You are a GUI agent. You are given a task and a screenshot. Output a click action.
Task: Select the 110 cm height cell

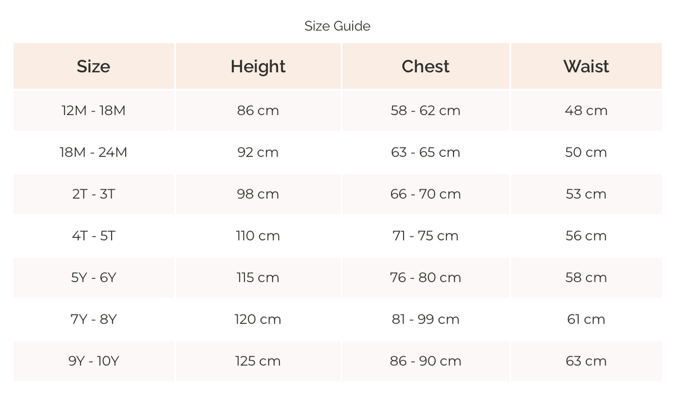258,236
